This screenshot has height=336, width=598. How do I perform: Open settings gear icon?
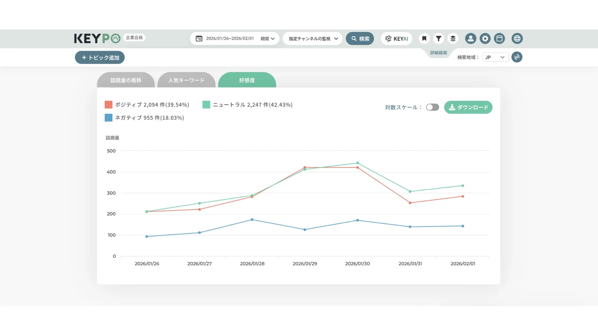pyautogui.click(x=485, y=39)
